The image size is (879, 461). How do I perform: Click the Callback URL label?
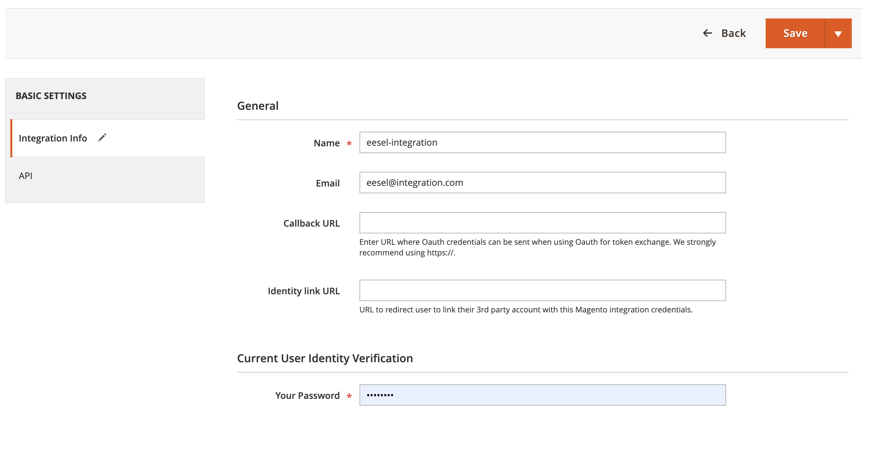[x=311, y=223]
